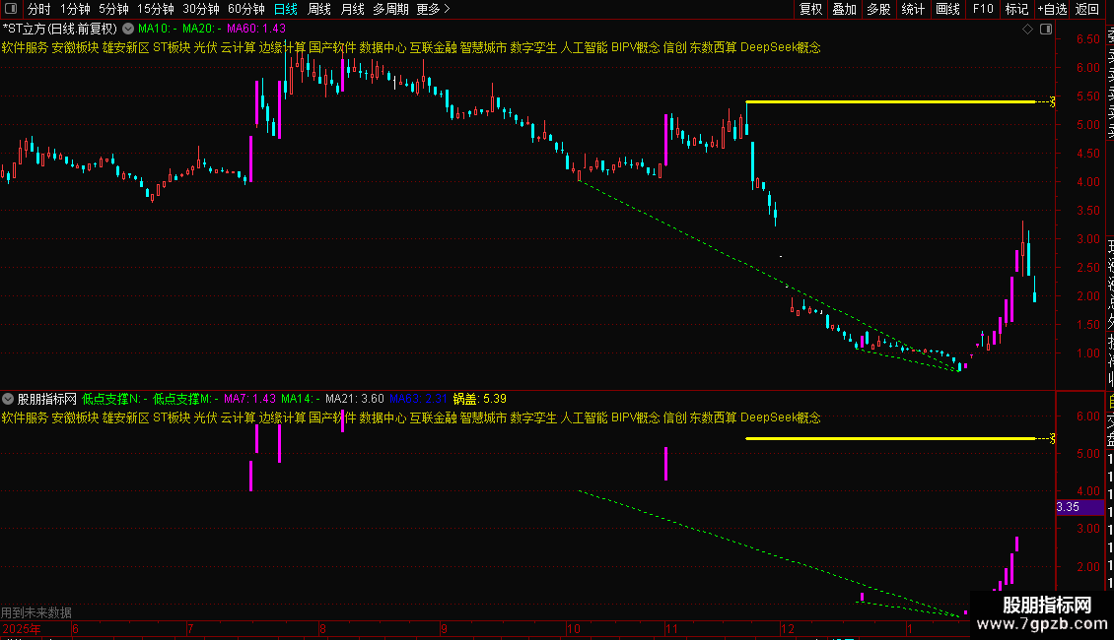1114x640 pixels.
Task: Jump to month 10 on time axis
Action: (x=574, y=628)
